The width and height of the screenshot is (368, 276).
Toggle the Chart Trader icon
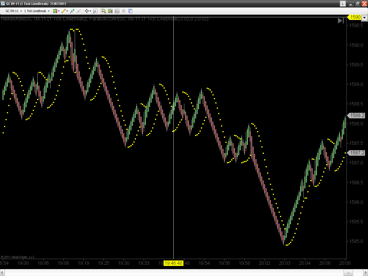pyautogui.click(x=103, y=11)
